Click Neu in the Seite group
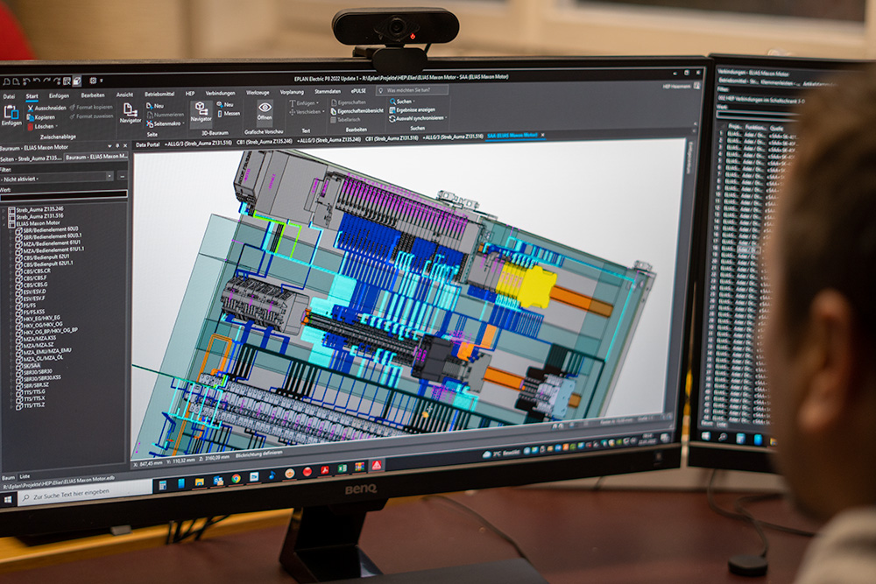Image resolution: width=876 pixels, height=584 pixels. point(155,106)
